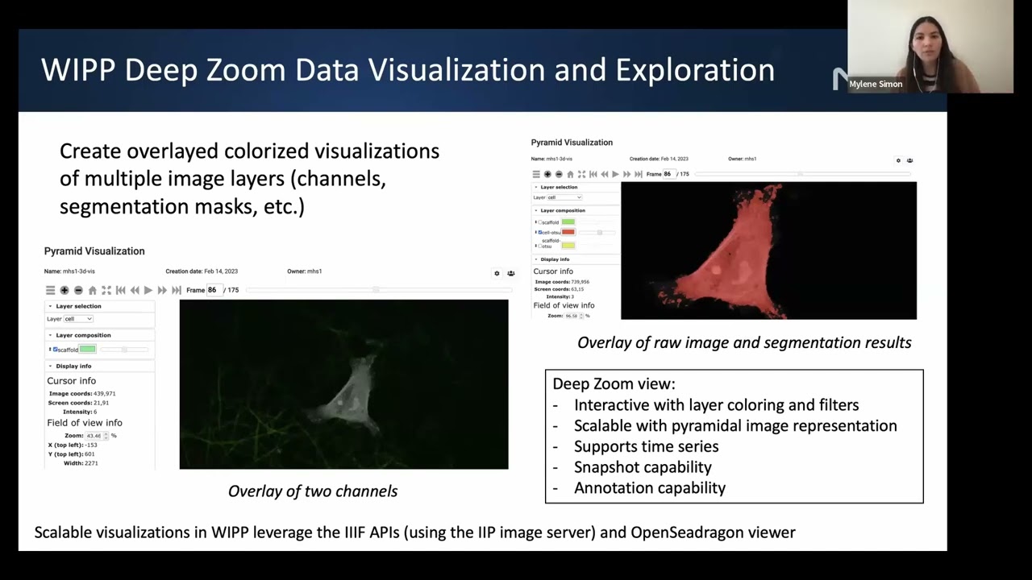Image resolution: width=1032 pixels, height=580 pixels.
Task: Advance one frame in the red-cell viewer
Action: pyautogui.click(x=627, y=174)
